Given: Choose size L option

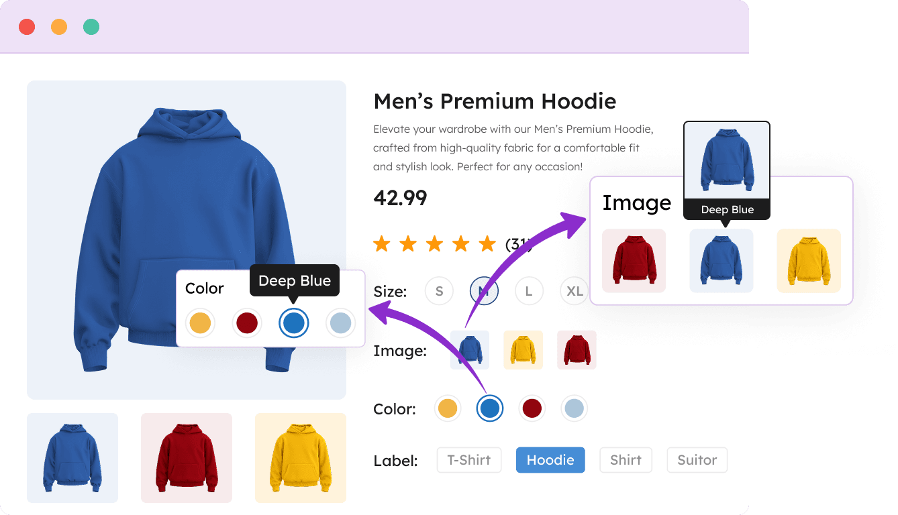Looking at the screenshot, I should point(529,291).
